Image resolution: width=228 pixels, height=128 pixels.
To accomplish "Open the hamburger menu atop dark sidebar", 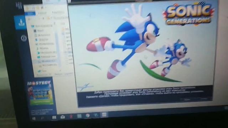I will click(19, 5).
